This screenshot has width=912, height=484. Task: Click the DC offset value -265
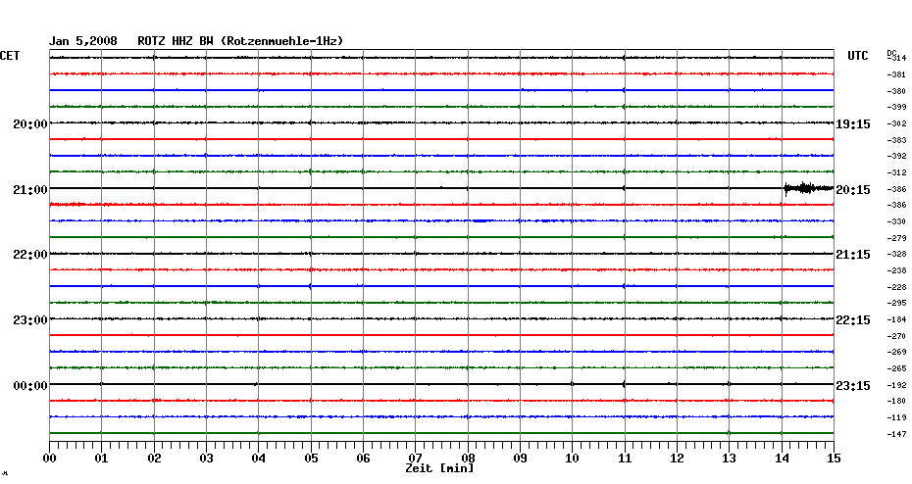click(896, 369)
